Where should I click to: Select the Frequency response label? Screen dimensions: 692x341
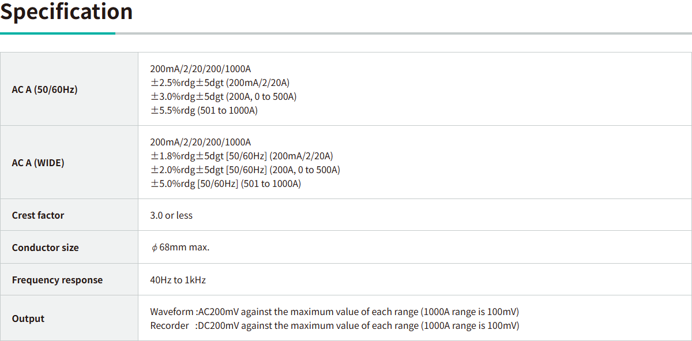(57, 280)
